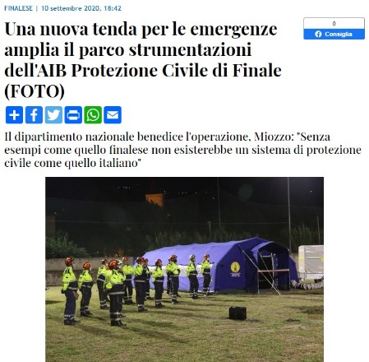Screen dimensions: 369x362
Task: Click the Facebook logo inside Consiglia
Action: click(x=318, y=34)
